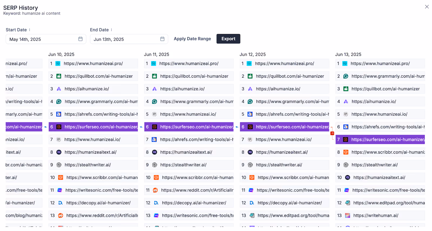
Task: Click humanizeai.io favicon in Jun 11 column
Action: pos(154,114)
